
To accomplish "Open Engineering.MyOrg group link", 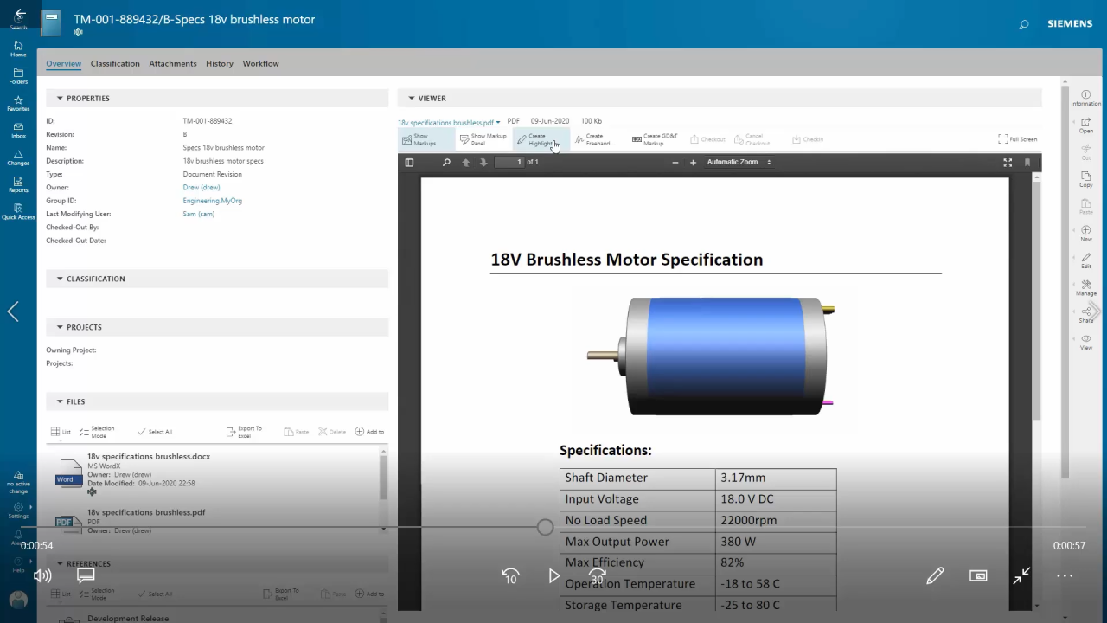I will click(x=213, y=201).
